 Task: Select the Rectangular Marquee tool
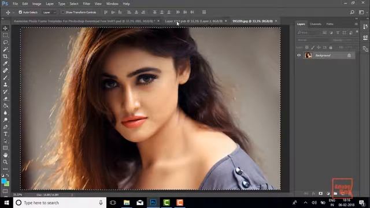tap(5, 35)
